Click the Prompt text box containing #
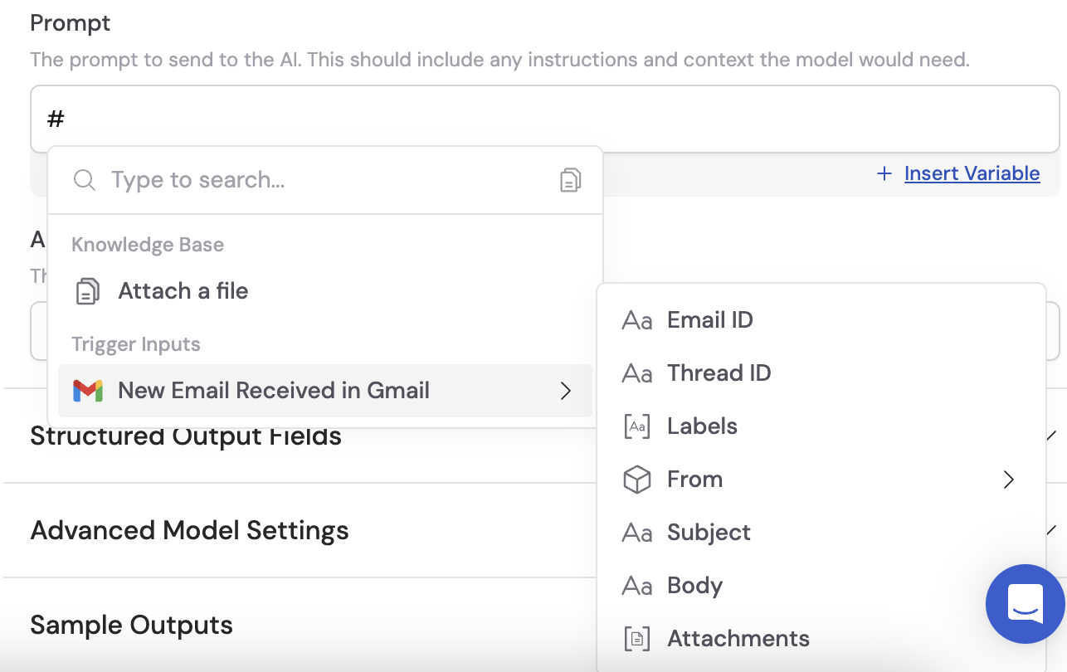 (332, 118)
